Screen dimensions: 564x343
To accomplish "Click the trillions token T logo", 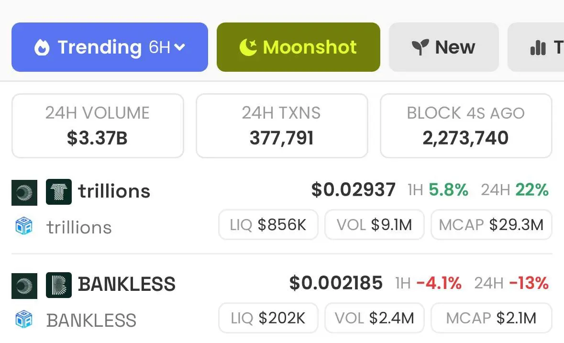I will coord(59,192).
